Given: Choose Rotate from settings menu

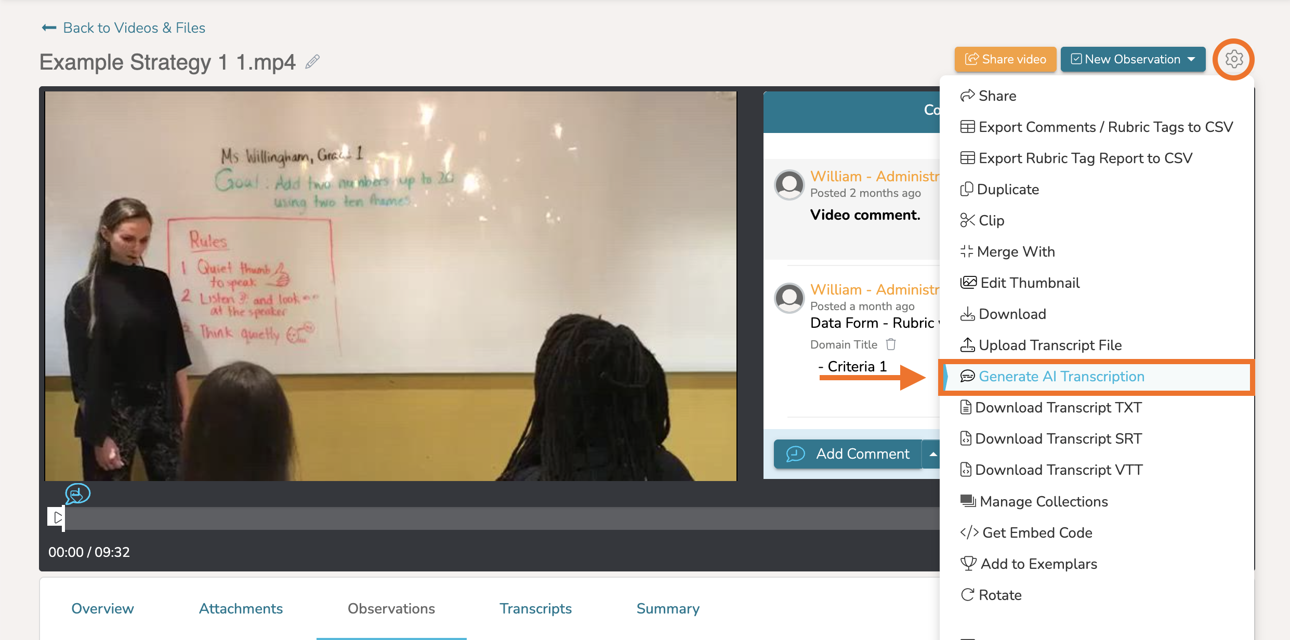Looking at the screenshot, I should (991, 595).
